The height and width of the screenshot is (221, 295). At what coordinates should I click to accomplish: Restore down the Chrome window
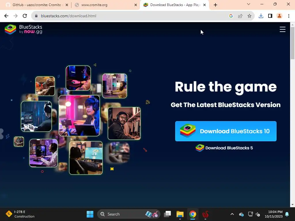pyautogui.click(x=275, y=4)
